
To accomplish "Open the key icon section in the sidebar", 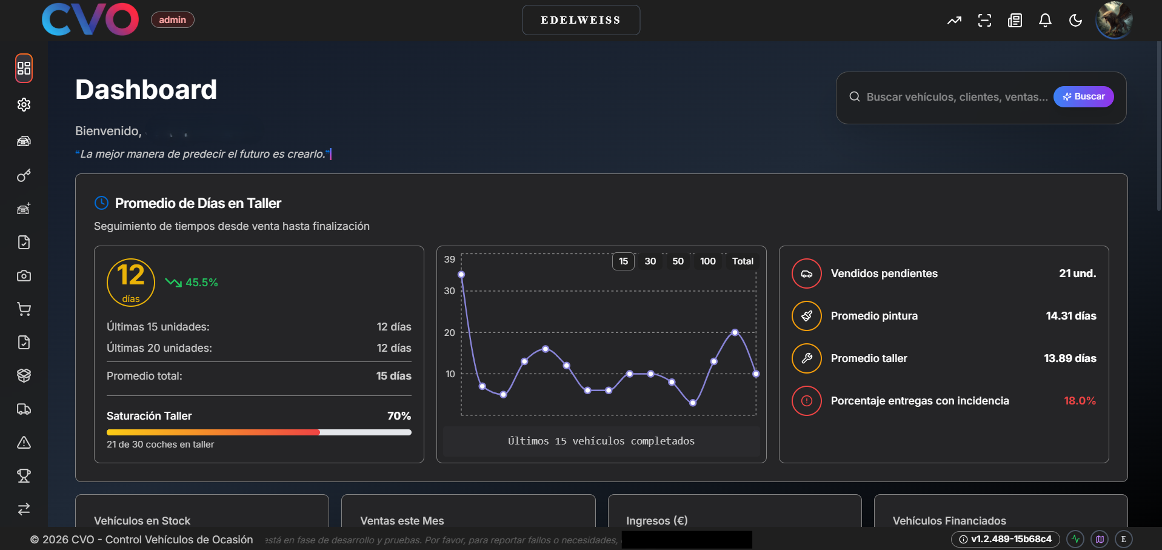I will pyautogui.click(x=24, y=175).
